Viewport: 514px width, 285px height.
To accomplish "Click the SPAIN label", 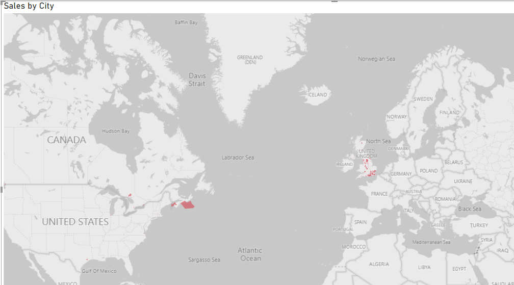I will 360,222.
